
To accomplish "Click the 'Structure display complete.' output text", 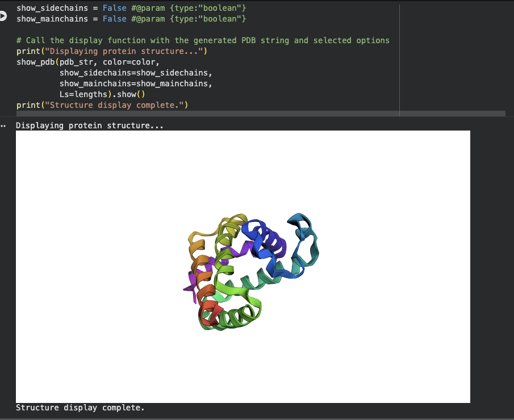I will coord(80,408).
